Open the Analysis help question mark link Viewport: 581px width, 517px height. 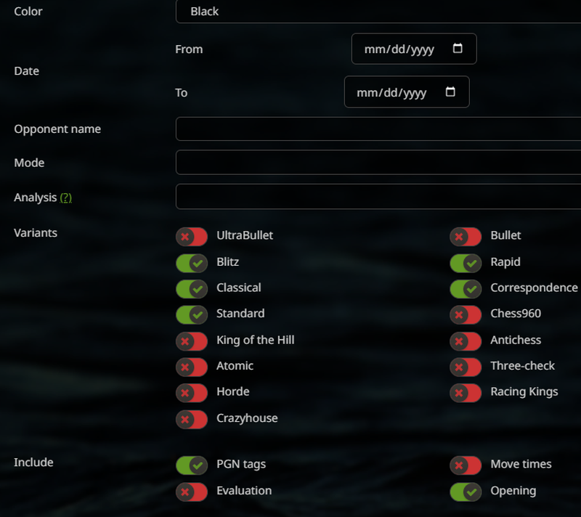(x=65, y=198)
